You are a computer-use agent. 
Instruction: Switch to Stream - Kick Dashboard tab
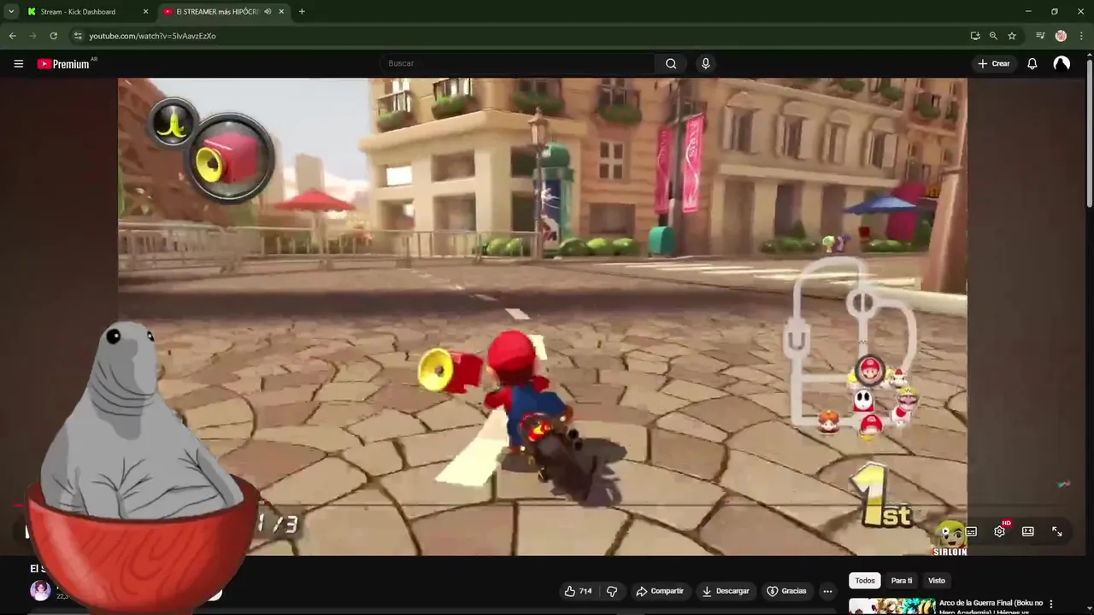[x=78, y=12]
